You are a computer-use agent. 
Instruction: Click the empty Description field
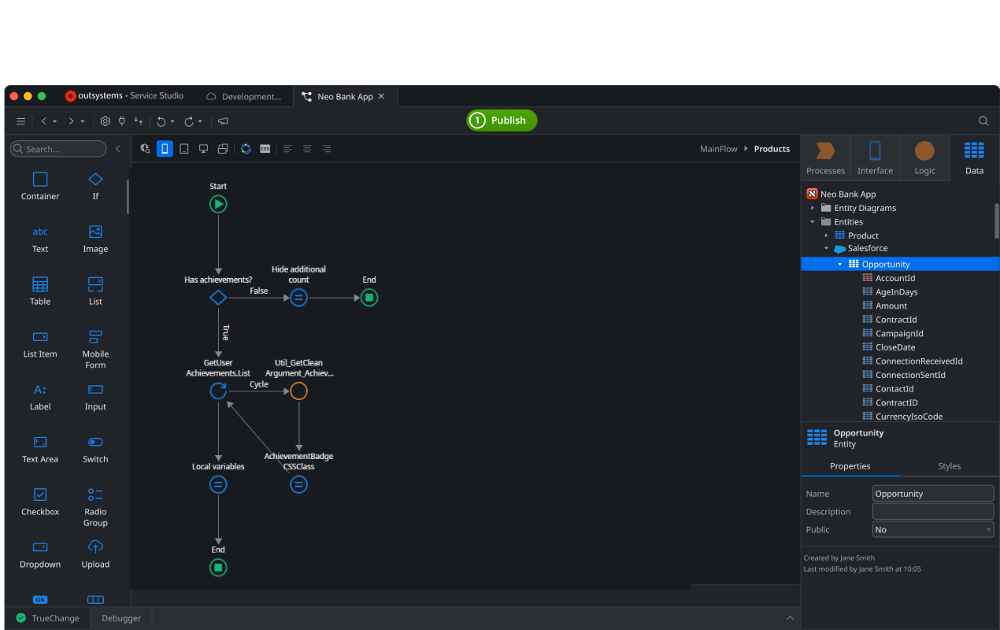(933, 512)
